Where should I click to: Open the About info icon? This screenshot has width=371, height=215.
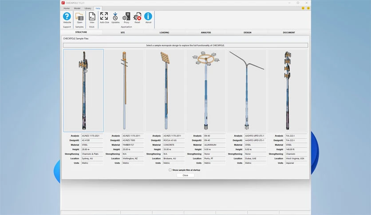(x=148, y=18)
